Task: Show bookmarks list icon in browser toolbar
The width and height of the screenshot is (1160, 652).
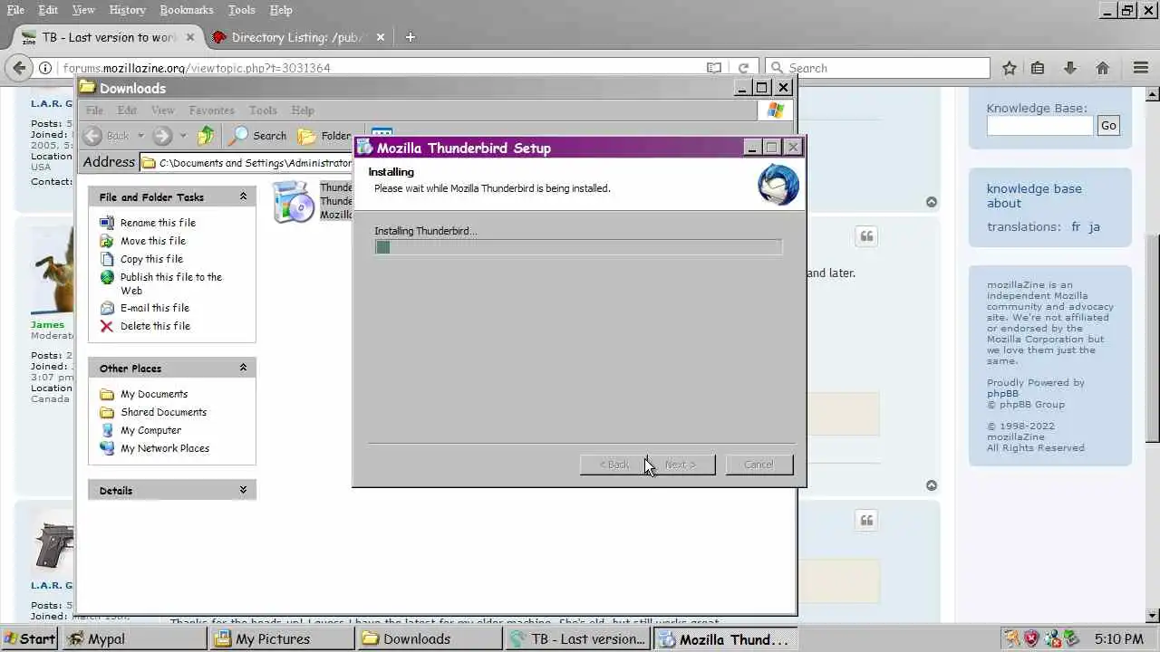Action: tap(1039, 68)
